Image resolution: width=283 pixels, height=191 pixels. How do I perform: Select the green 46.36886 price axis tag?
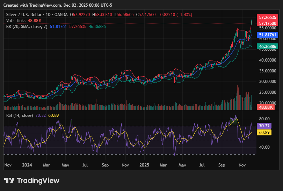[267, 46]
